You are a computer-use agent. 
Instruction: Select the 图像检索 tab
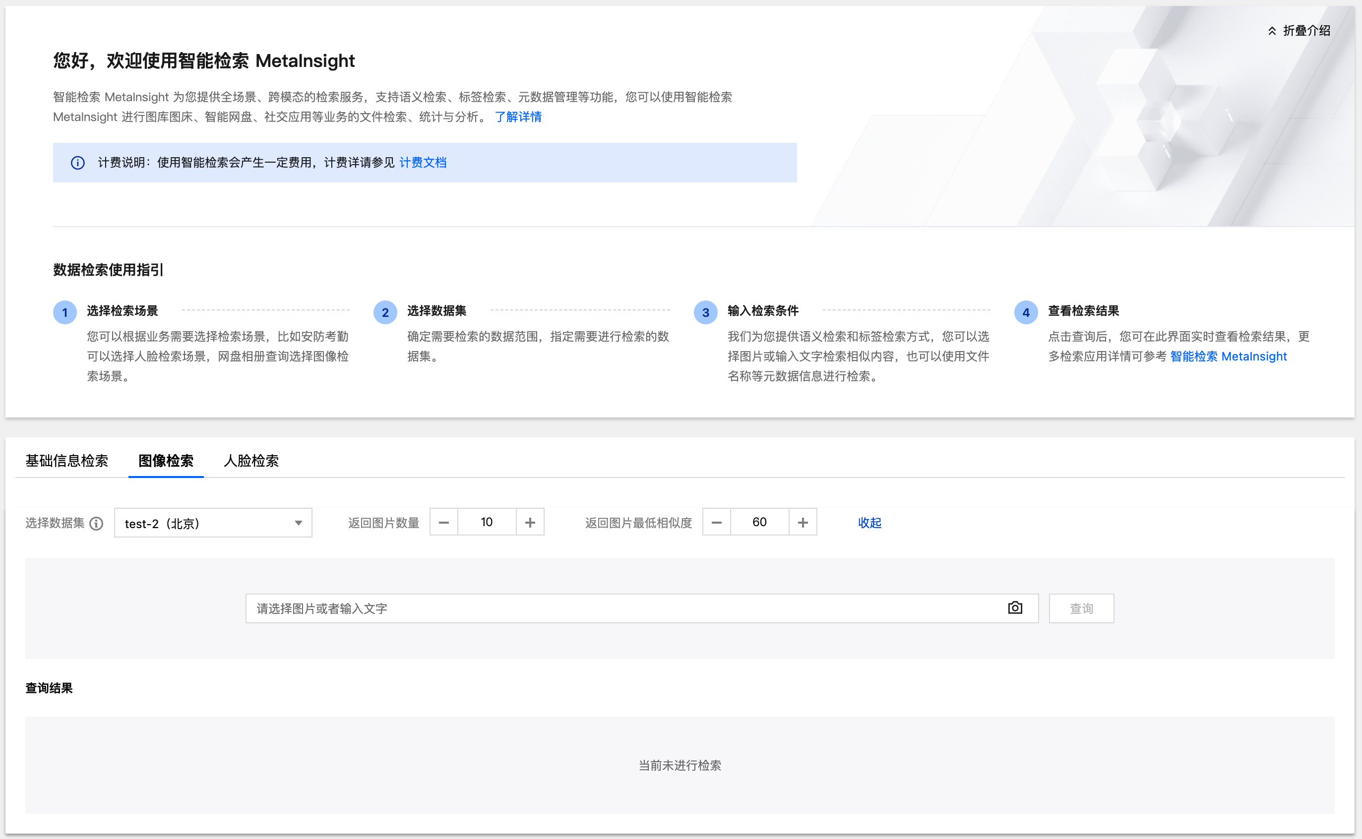166,461
